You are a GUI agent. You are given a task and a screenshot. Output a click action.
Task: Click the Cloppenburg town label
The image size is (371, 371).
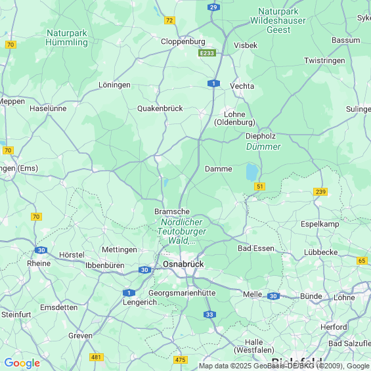tap(183, 41)
